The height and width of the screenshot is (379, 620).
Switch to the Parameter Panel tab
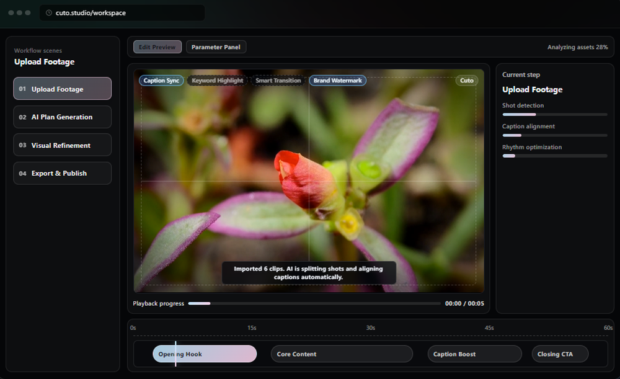point(216,47)
